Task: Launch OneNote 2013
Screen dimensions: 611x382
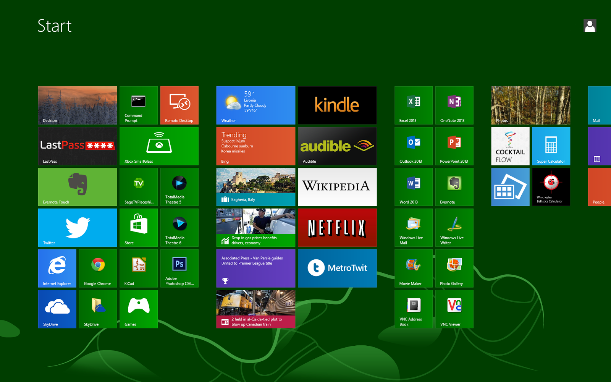Action: pyautogui.click(x=454, y=105)
